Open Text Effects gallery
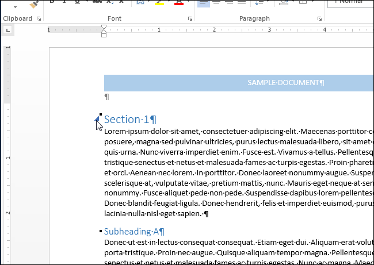 [140, 2]
